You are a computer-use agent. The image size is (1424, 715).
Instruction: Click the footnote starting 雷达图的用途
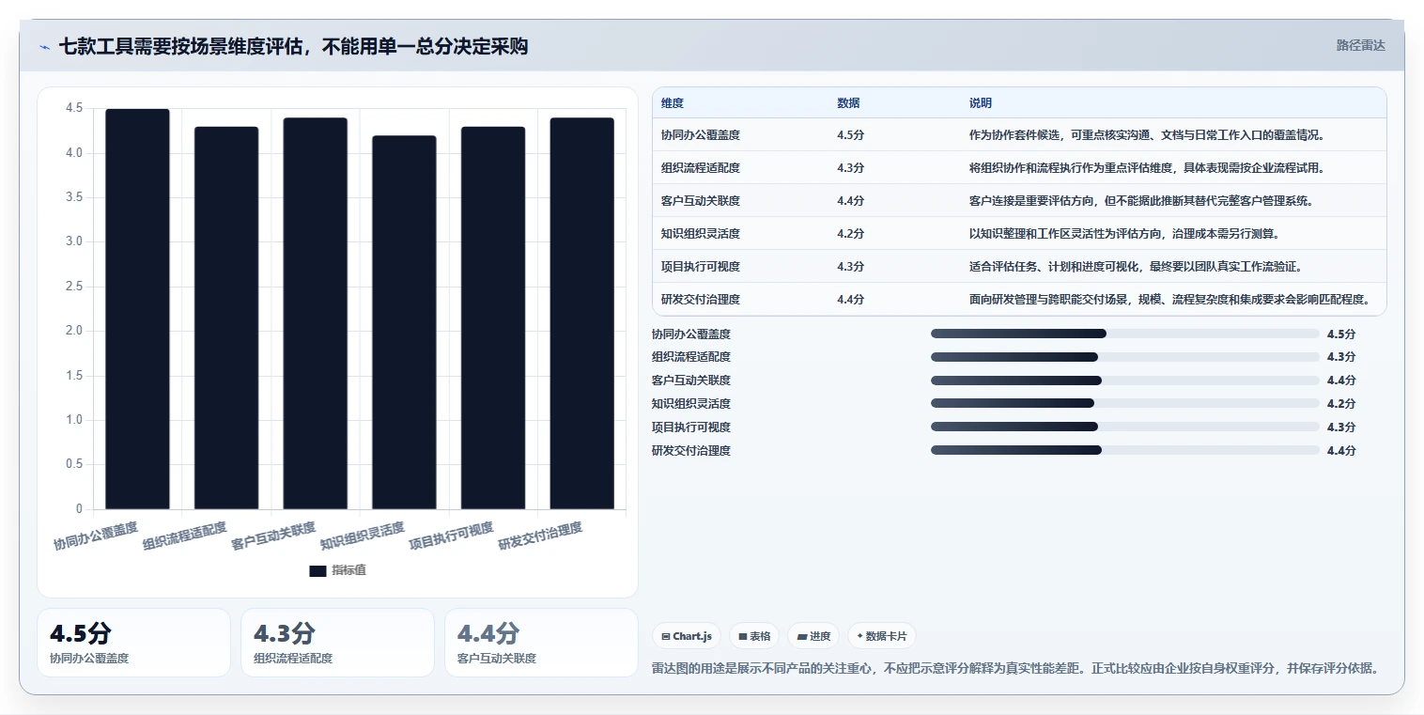1015,669
